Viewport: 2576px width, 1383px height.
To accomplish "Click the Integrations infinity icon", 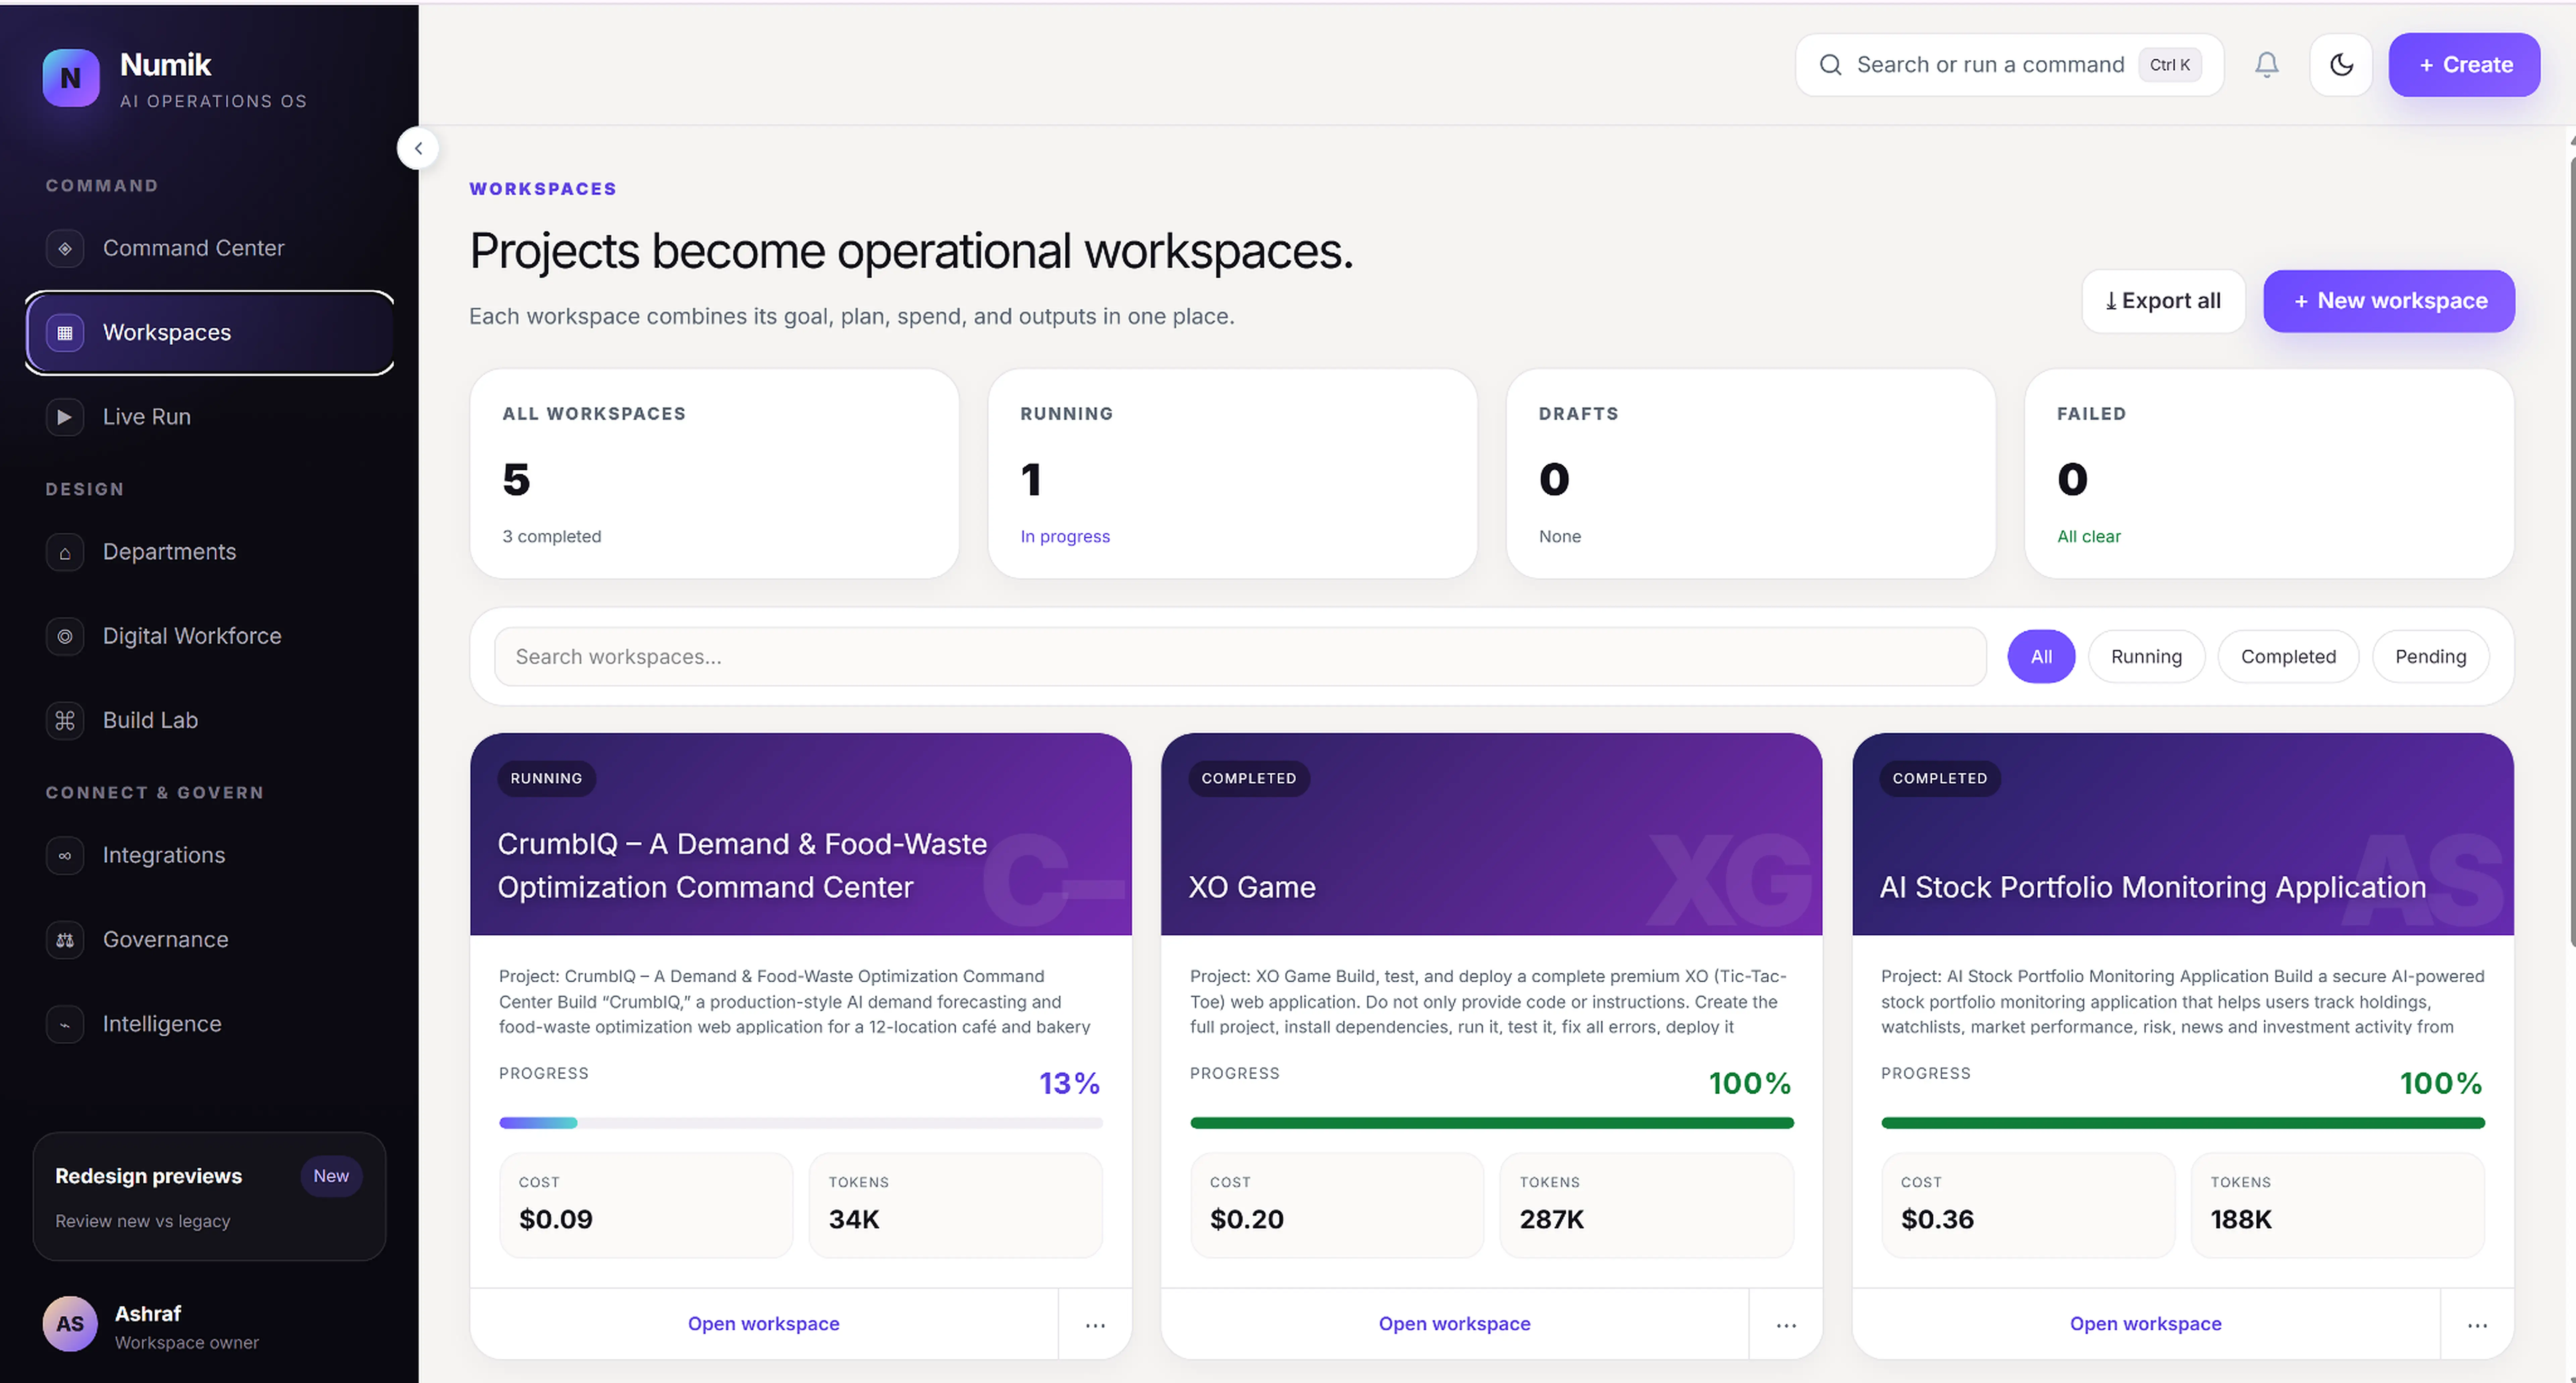I will coord(65,855).
